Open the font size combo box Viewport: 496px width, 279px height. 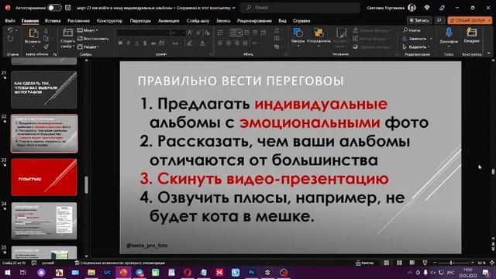tap(178, 33)
